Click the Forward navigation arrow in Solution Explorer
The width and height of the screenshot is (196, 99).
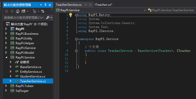pyautogui.click(x=12, y=11)
